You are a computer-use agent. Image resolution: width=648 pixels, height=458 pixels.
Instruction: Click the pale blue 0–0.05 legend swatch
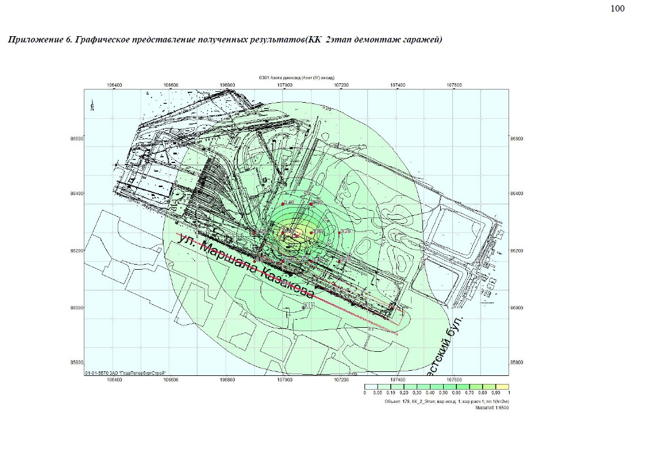click(372, 387)
